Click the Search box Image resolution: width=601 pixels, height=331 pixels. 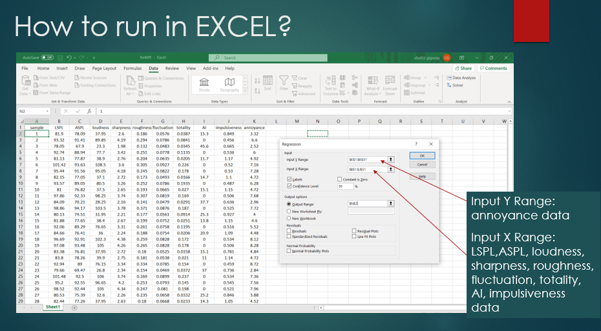tap(268, 58)
